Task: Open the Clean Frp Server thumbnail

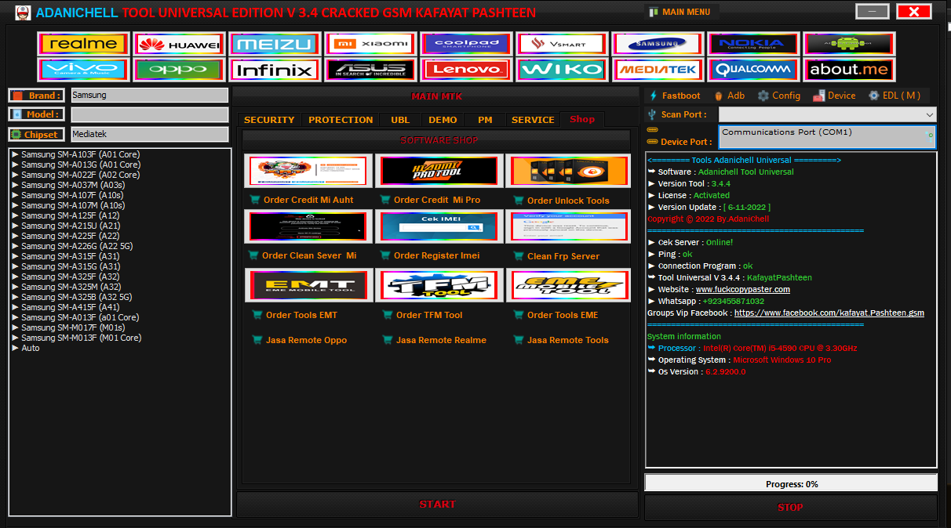Action: coord(568,226)
